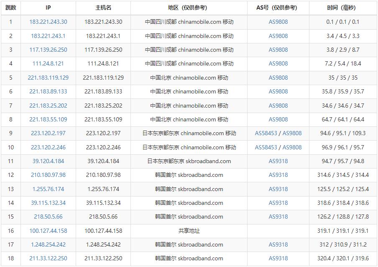The width and height of the screenshot is (378, 267).
Task: Click hop number 16 cell
Action: (11, 231)
